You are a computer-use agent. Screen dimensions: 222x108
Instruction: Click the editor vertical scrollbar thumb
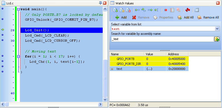(x=105, y=78)
